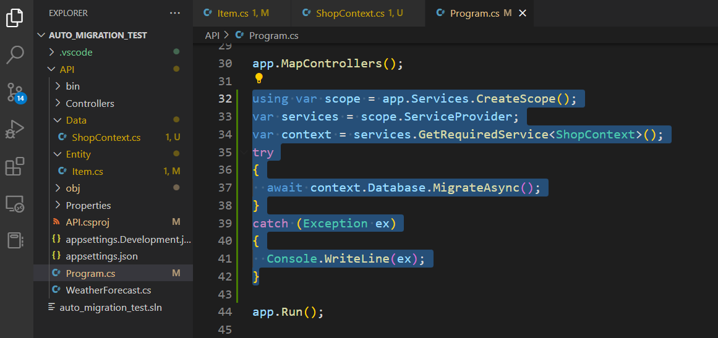Click ShopContext type in line 34
Screen dimensions: 718x338
tap(596, 135)
